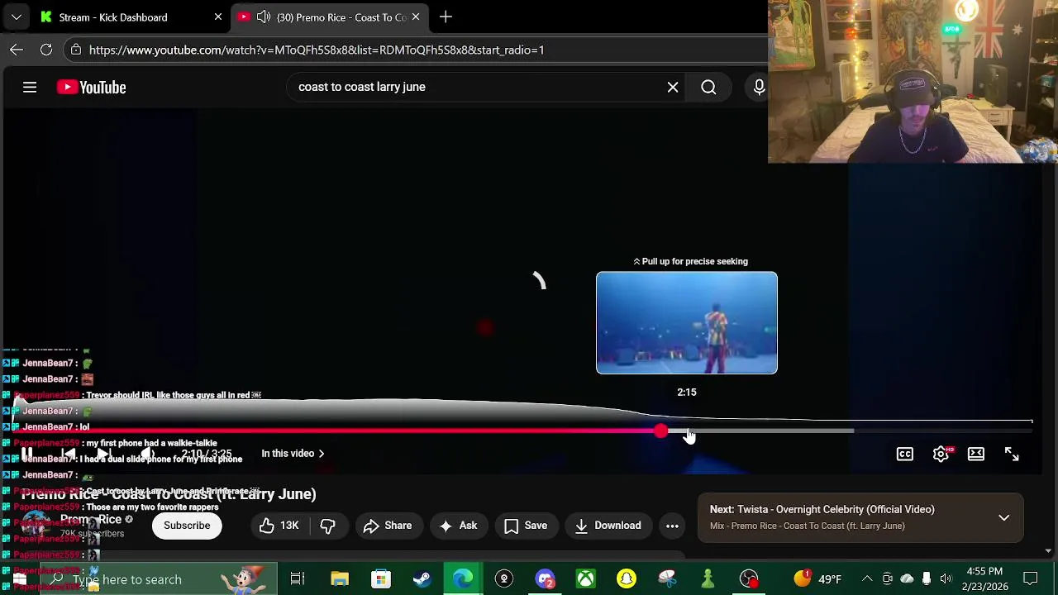Focus the browser address bar URL

(x=317, y=50)
